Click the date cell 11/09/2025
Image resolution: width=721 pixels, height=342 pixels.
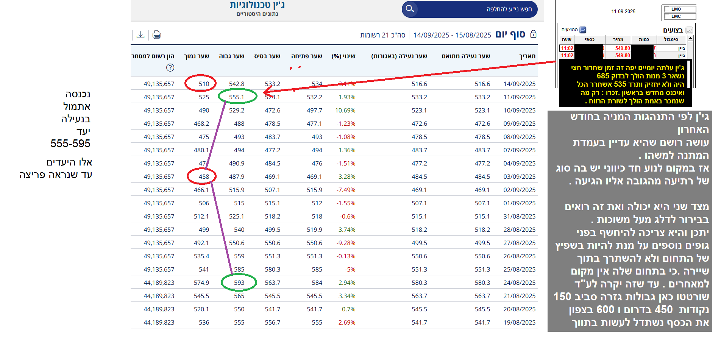520,97
